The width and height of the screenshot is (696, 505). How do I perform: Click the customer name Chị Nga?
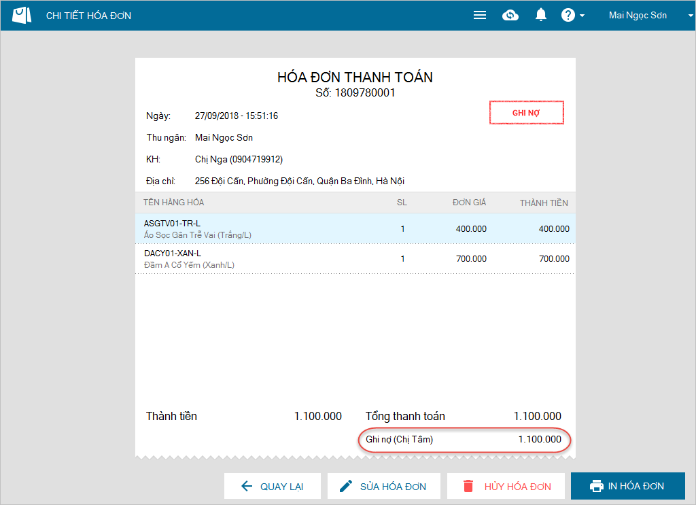pyautogui.click(x=239, y=159)
